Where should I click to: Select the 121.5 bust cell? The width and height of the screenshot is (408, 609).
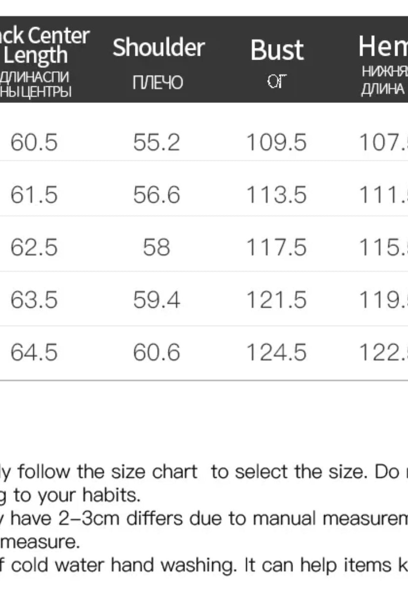(x=276, y=300)
